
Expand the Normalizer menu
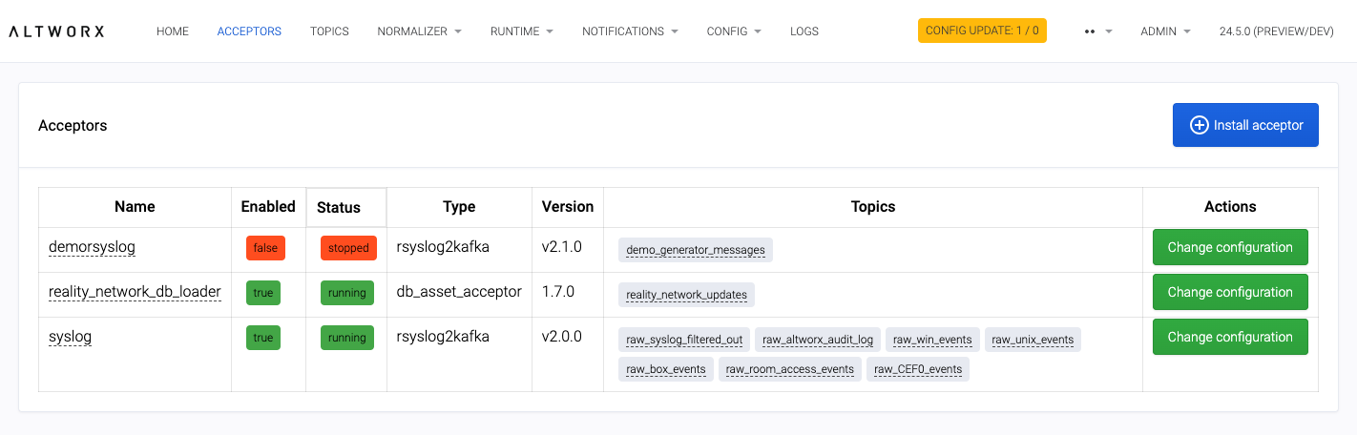pyautogui.click(x=419, y=31)
